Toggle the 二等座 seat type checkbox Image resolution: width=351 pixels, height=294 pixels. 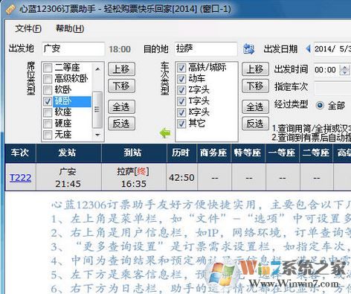[48, 68]
